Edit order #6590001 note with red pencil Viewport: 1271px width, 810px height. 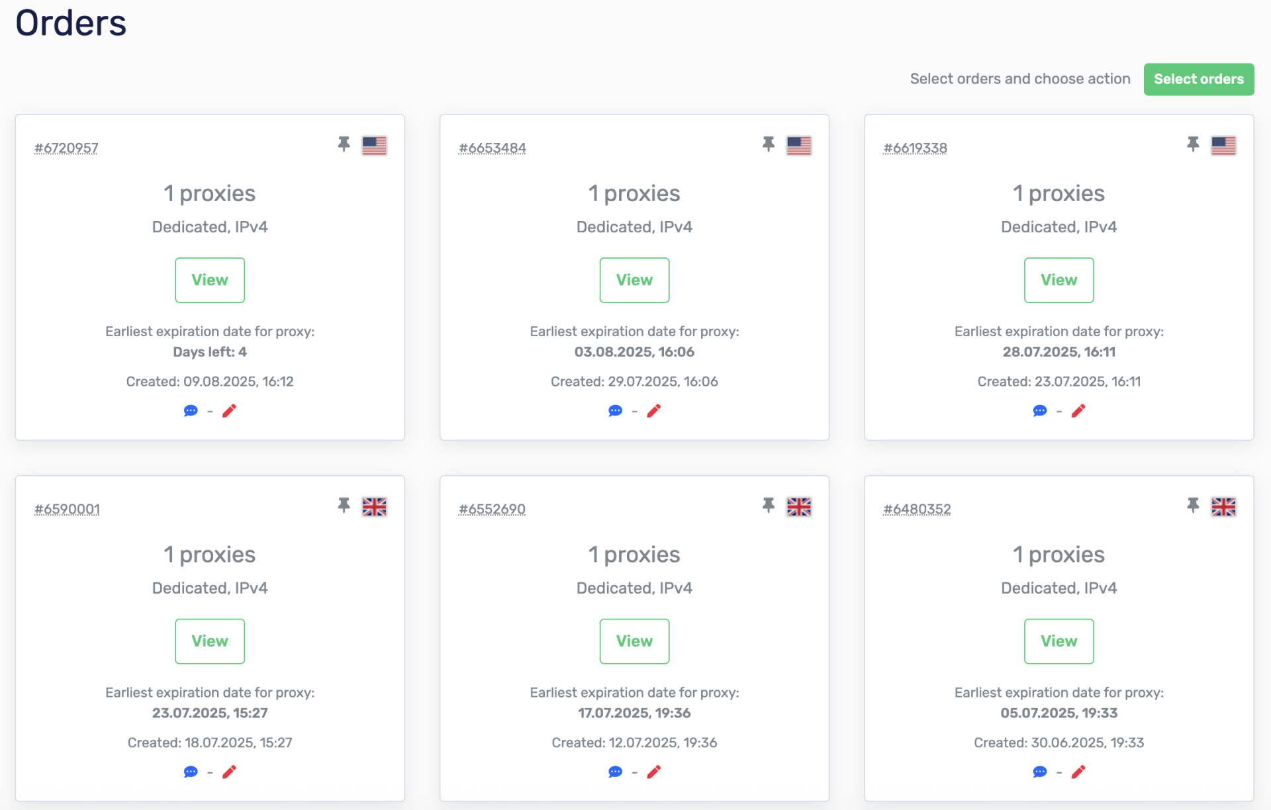point(229,772)
